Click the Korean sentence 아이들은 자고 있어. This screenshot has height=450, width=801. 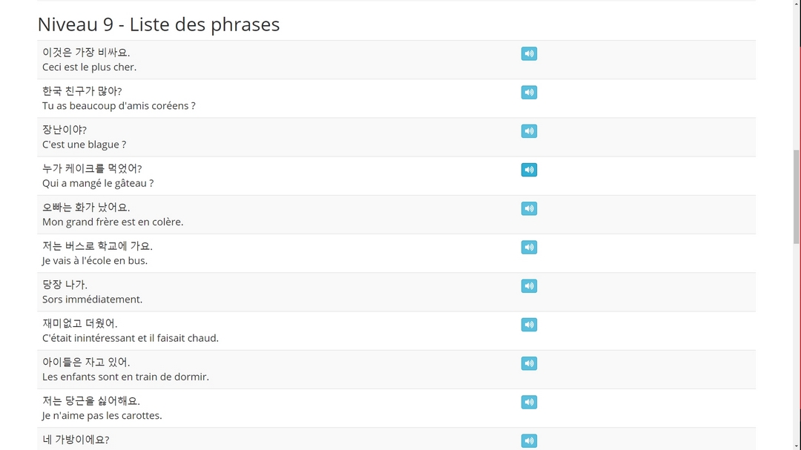point(86,362)
